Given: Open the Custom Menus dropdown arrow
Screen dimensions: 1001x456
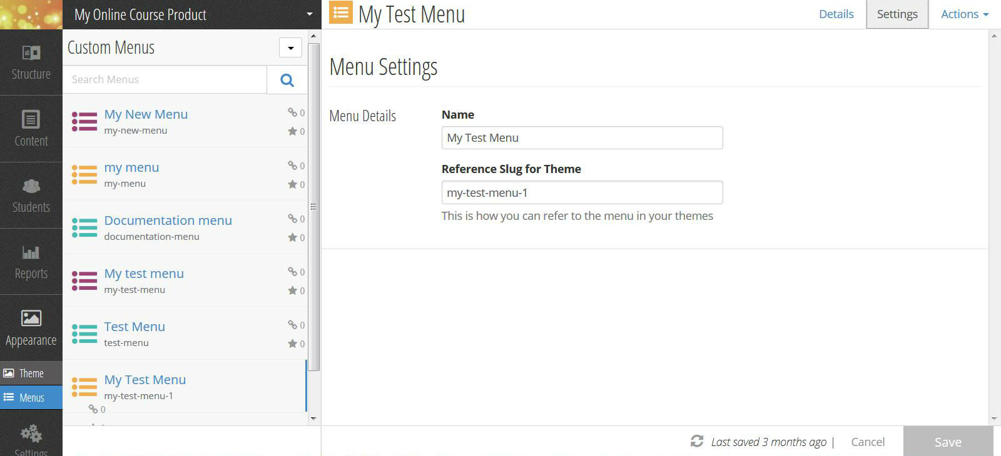Looking at the screenshot, I should click(290, 48).
